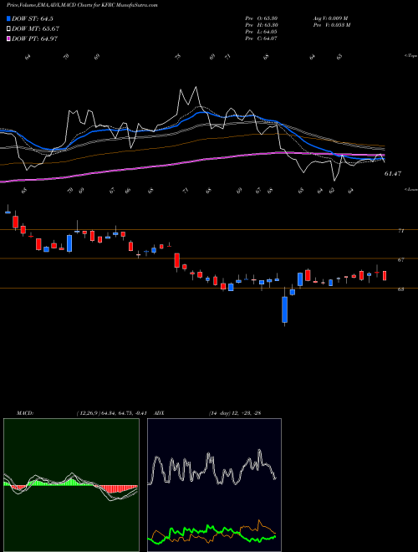This screenshot has height=552, width=418.
Task: Click the 67 price level label
Action: point(400,260)
